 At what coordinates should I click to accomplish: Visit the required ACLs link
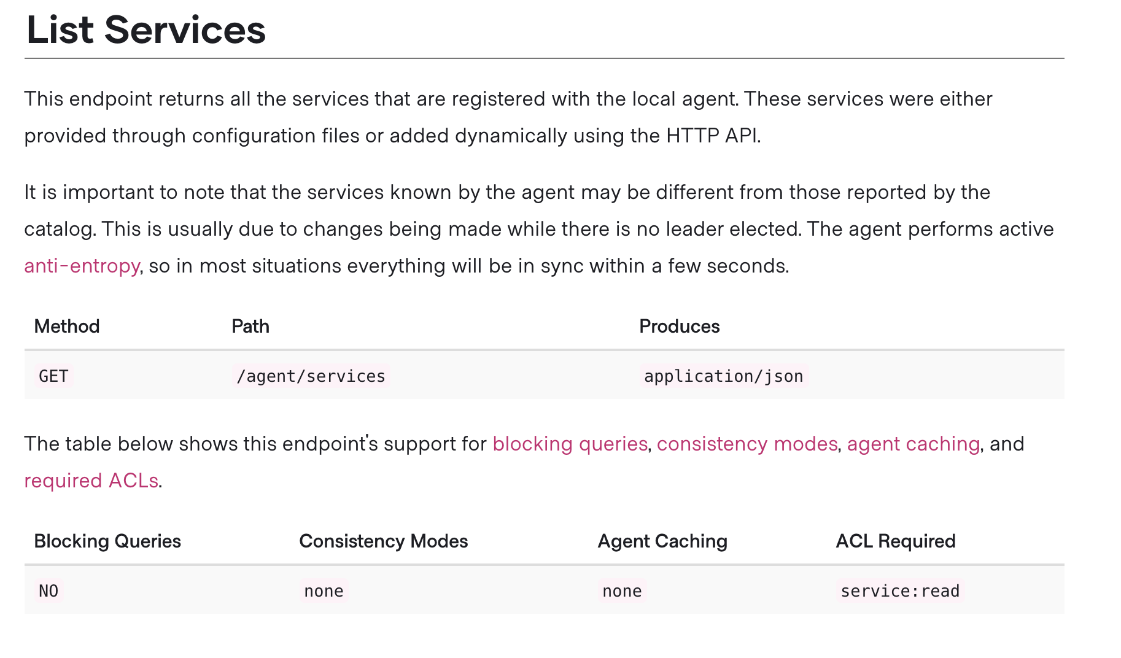91,481
